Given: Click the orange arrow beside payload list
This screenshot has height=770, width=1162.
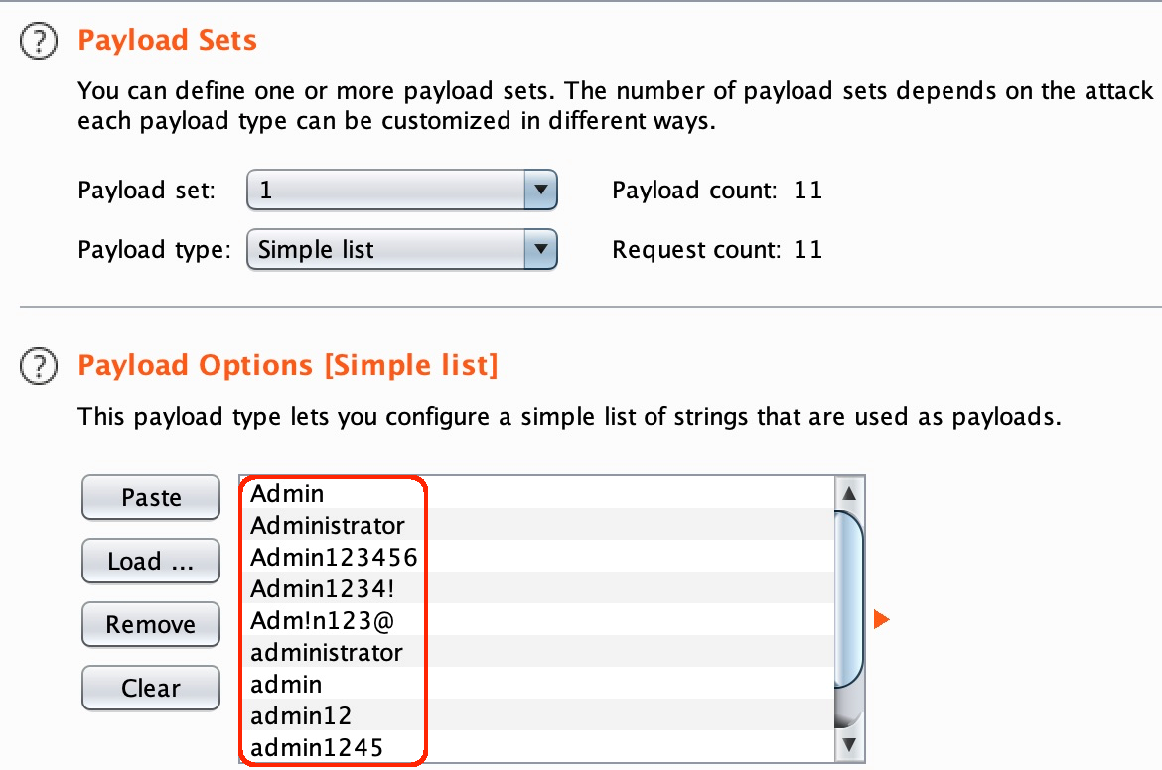Looking at the screenshot, I should click(x=881, y=620).
